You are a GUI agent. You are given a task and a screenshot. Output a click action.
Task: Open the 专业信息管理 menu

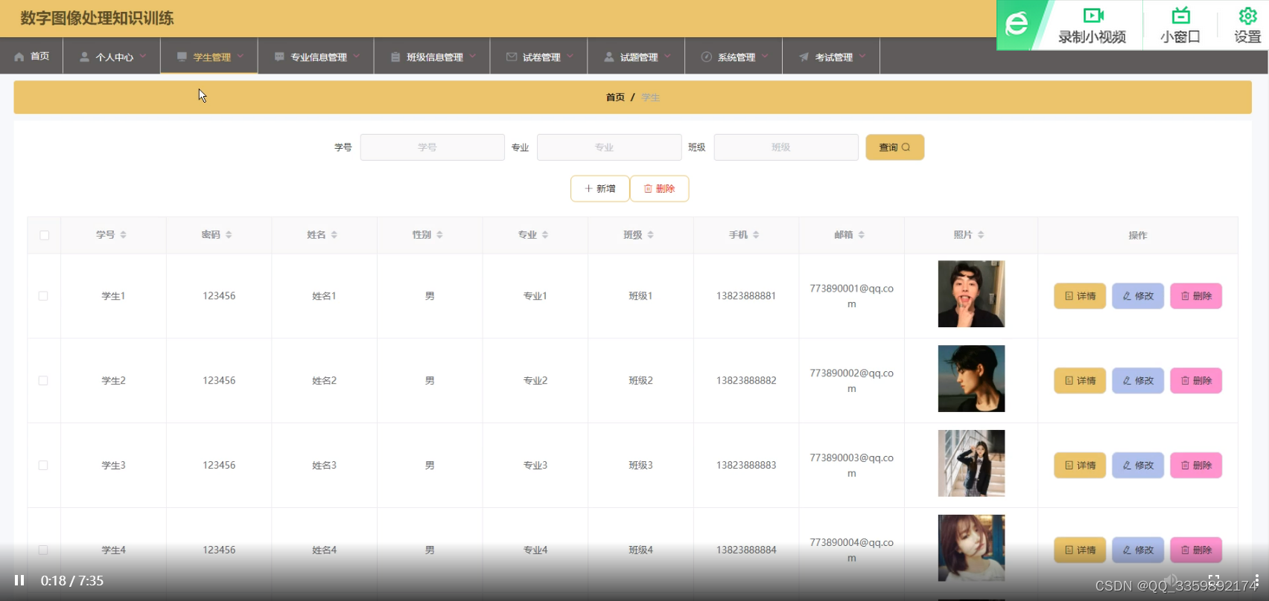click(316, 57)
